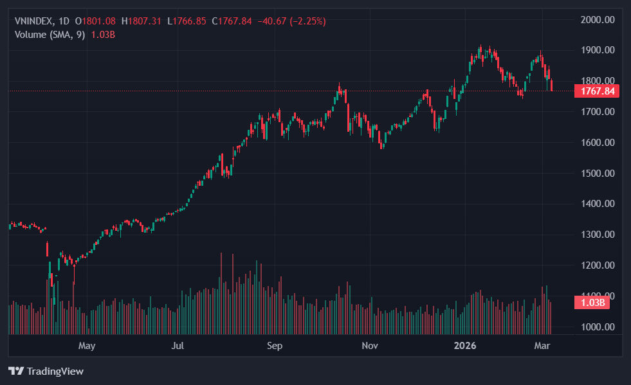Click the 1300.00 price axis label
The width and height of the screenshot is (631, 385).
point(598,235)
